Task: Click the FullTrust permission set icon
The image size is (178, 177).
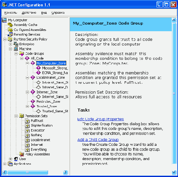Action: [x=27, y=121]
